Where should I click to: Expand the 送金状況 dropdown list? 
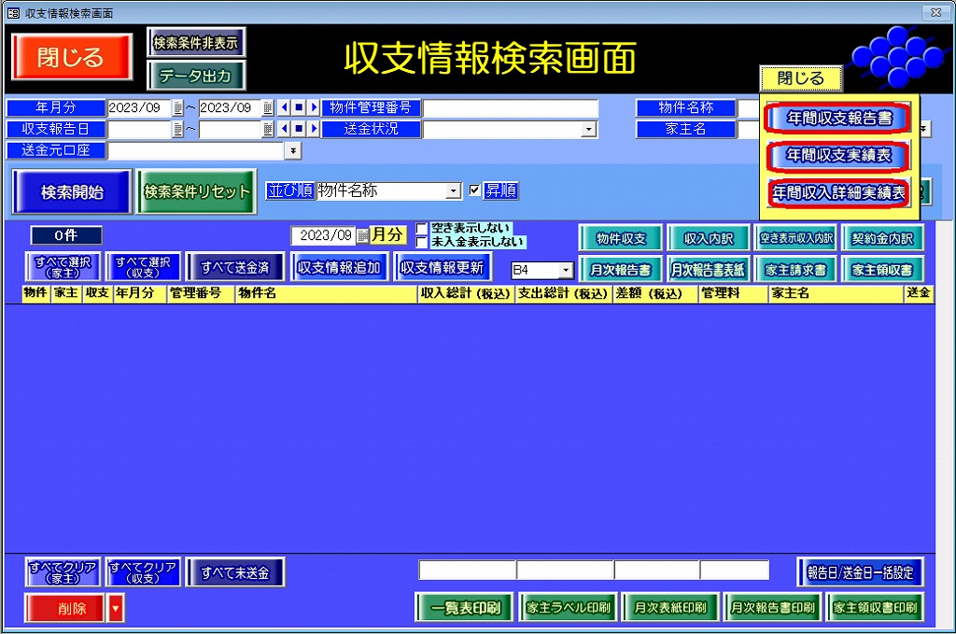click(589, 129)
